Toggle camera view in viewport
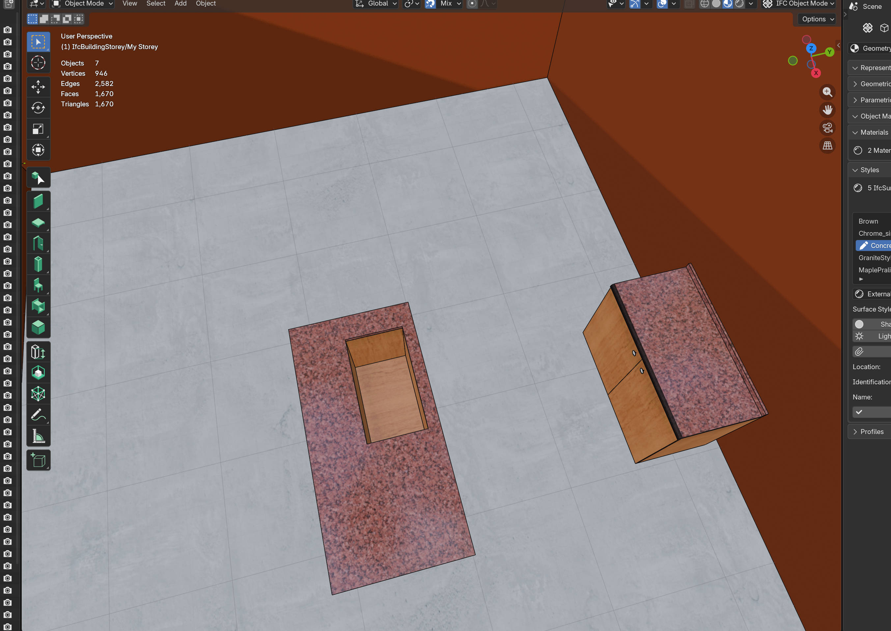Screen dimensions: 891x631 [x=827, y=128]
